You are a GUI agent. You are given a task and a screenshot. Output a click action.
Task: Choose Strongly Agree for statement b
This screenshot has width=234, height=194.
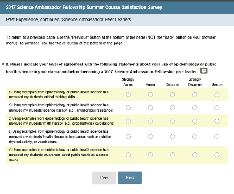(x=128, y=108)
